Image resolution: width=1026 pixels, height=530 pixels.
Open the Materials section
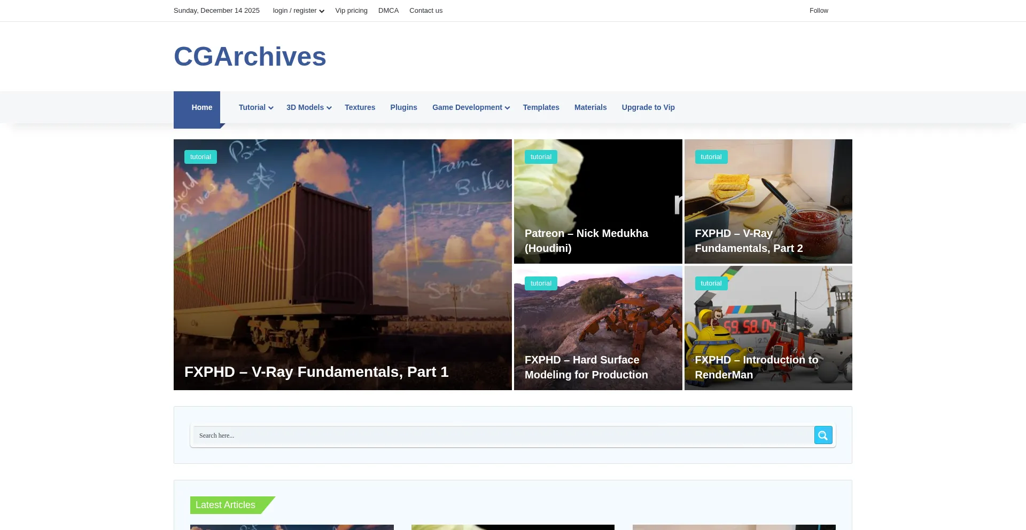(590, 107)
